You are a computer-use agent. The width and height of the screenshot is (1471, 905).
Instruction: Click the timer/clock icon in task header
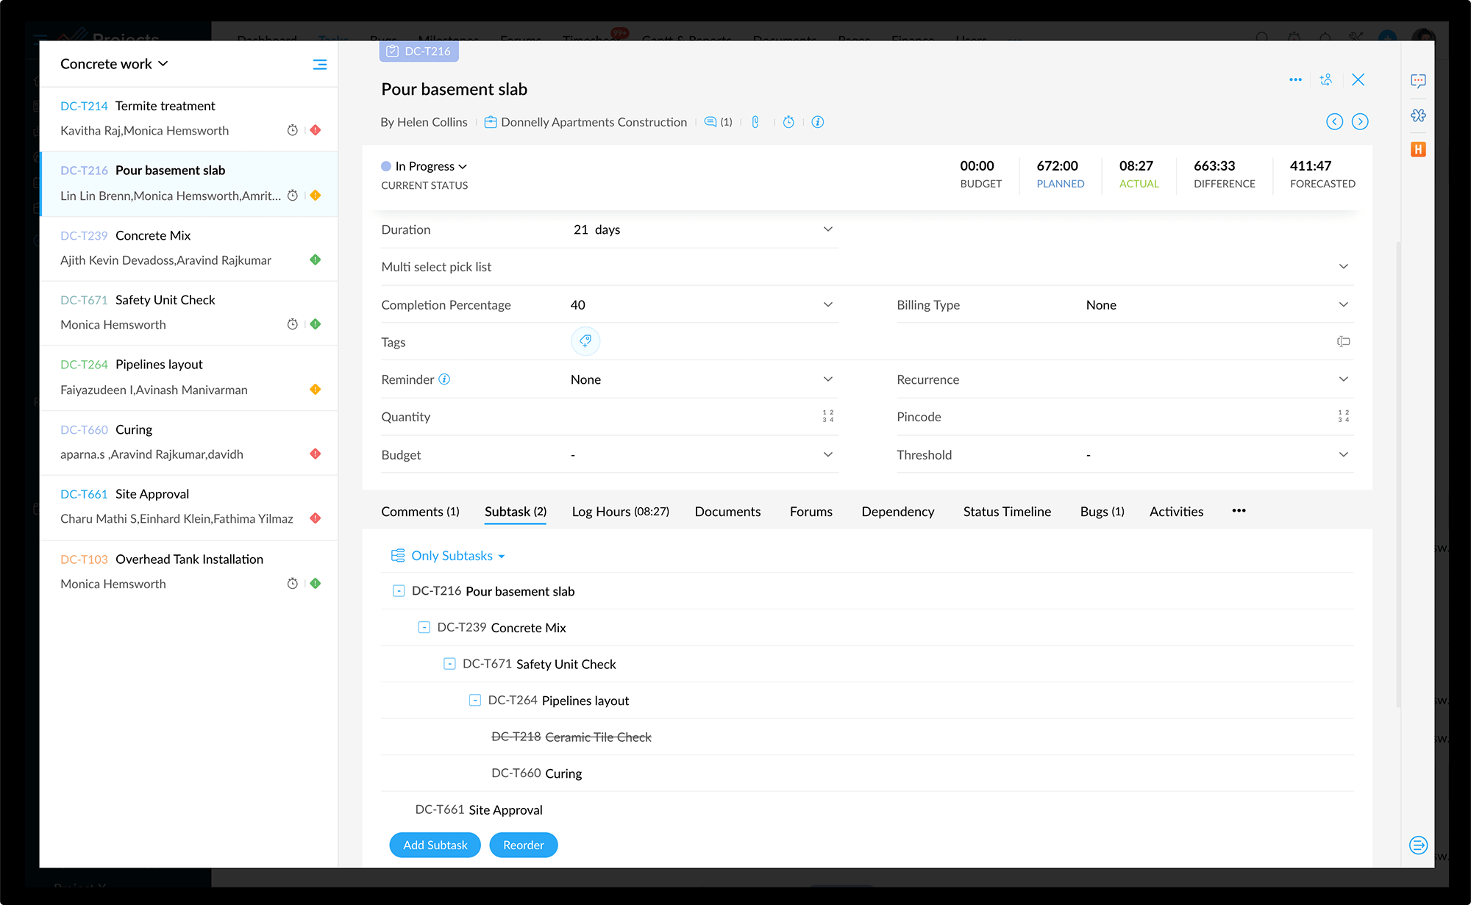tap(787, 122)
